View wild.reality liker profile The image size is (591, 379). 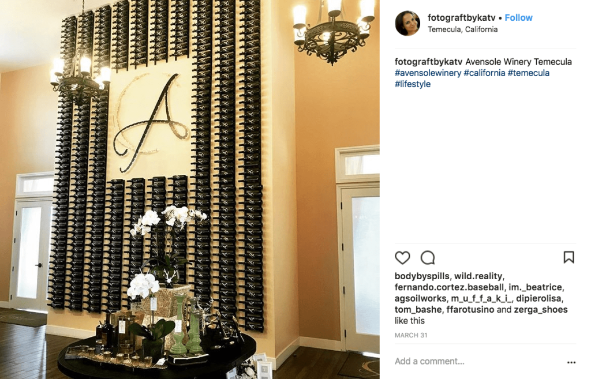click(x=478, y=276)
